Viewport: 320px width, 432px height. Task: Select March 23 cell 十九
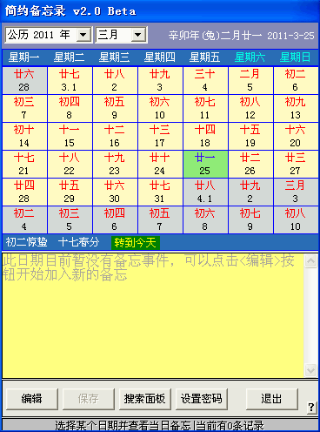pos(115,164)
